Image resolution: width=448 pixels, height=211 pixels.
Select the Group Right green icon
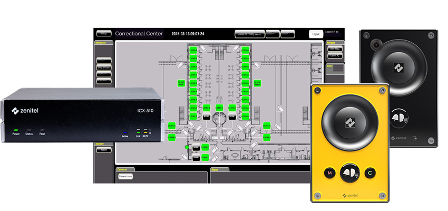258,83
